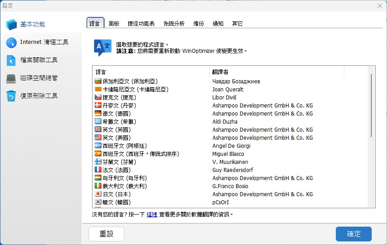Screen dimensions: 387x245
Task: Select Internet 清理工具 label in sidebar
Action: click(44, 42)
